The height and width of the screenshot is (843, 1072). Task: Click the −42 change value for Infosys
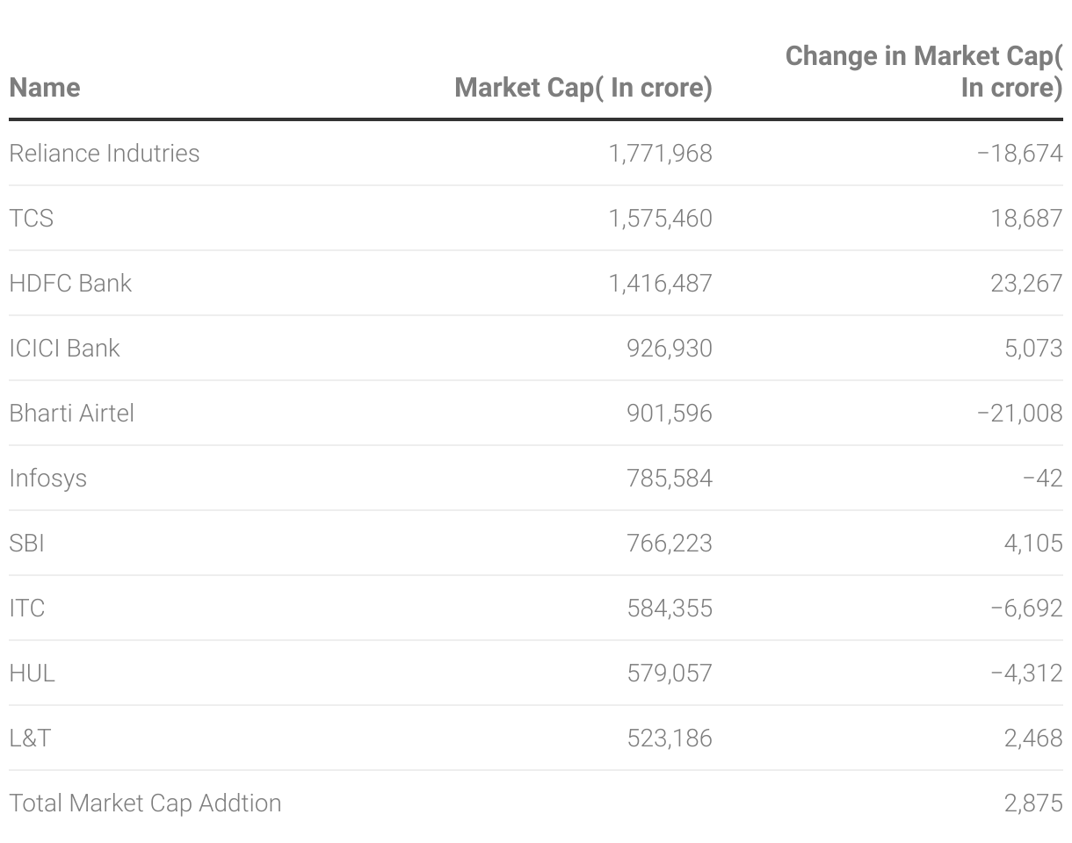coord(1042,479)
